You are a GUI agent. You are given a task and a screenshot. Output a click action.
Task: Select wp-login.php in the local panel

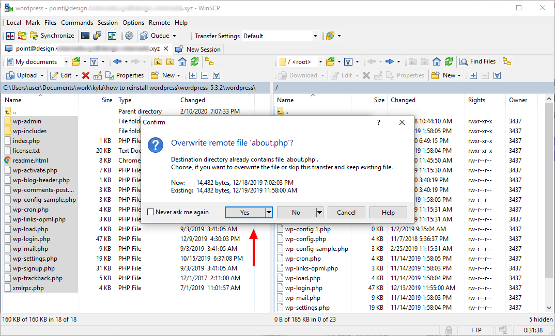coord(32,239)
